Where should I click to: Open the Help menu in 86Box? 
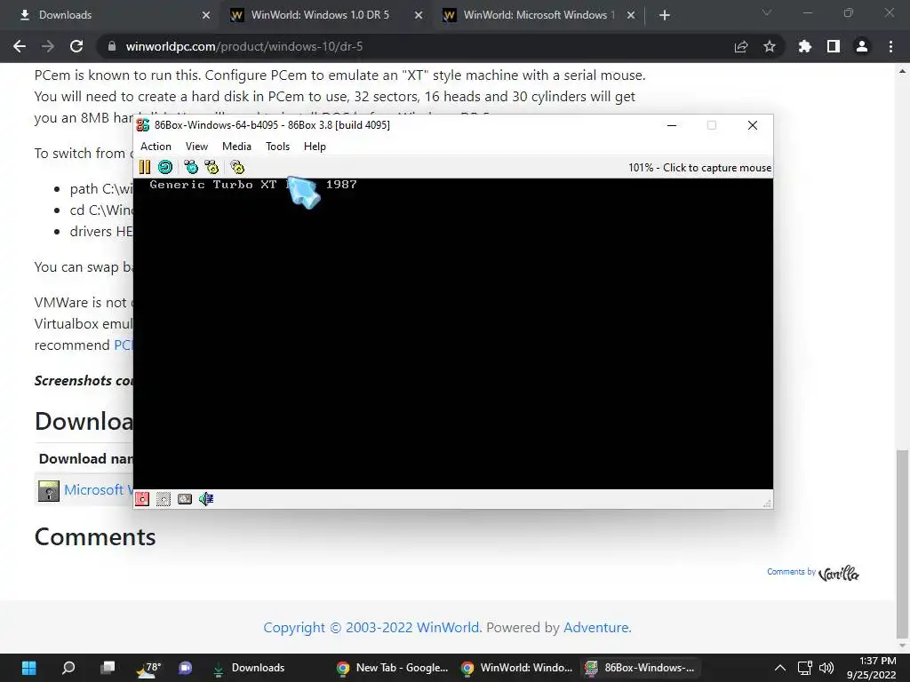coord(315,147)
